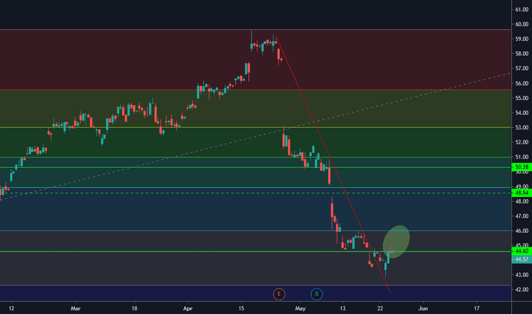Select the '13' date axis label

point(342,308)
